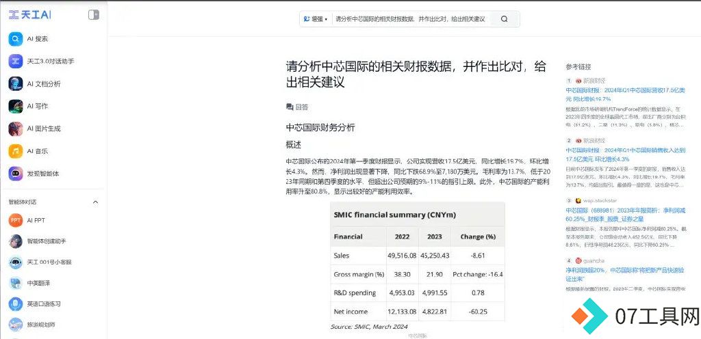Go to AI 音乐 menu label
This screenshot has width=701, height=339.
pos(38,151)
